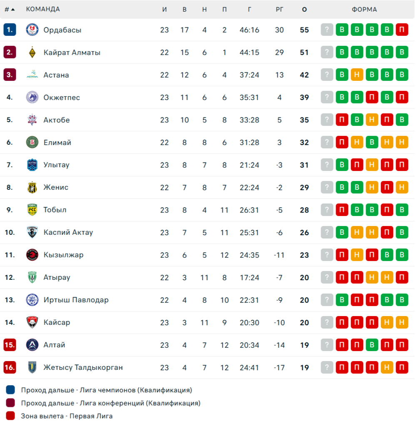
Task: Open the Алтай team logo
Action: (32, 345)
